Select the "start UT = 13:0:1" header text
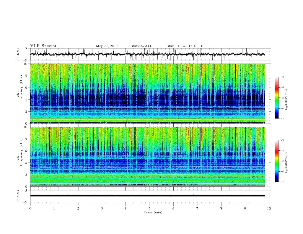 pos(185,46)
